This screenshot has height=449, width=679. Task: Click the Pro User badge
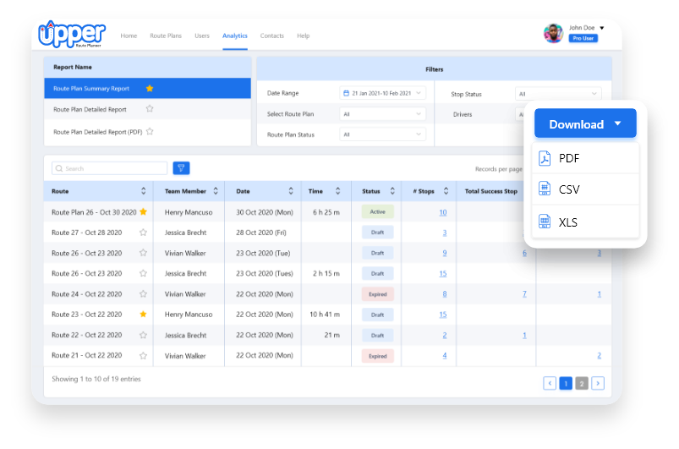tap(583, 38)
